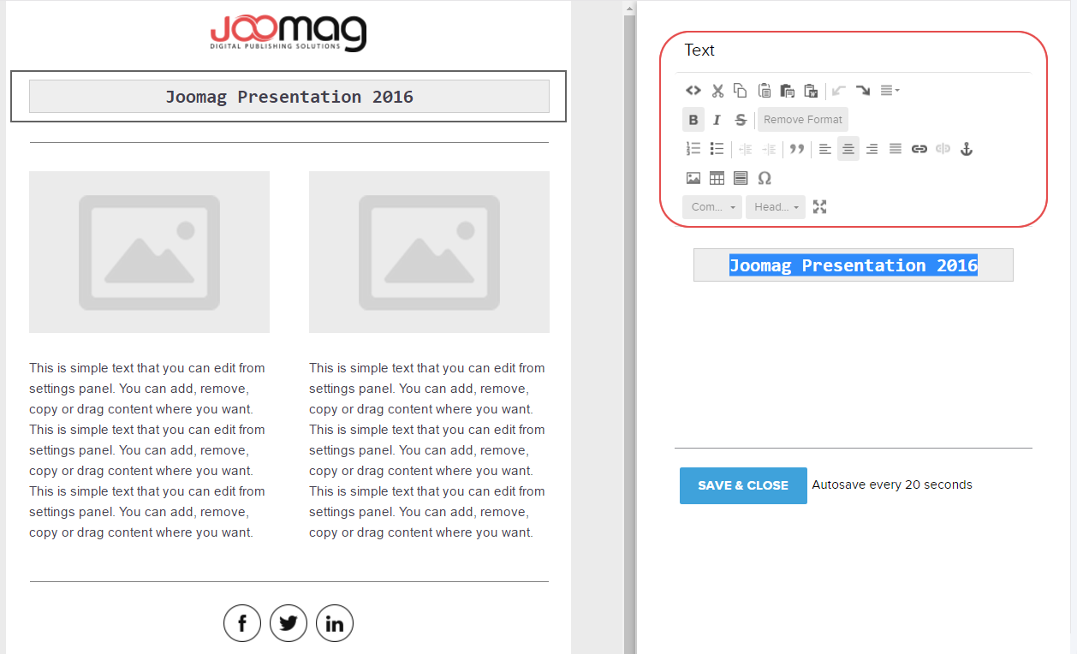Open the Heading format dropdown
1077x654 pixels.
776,207
